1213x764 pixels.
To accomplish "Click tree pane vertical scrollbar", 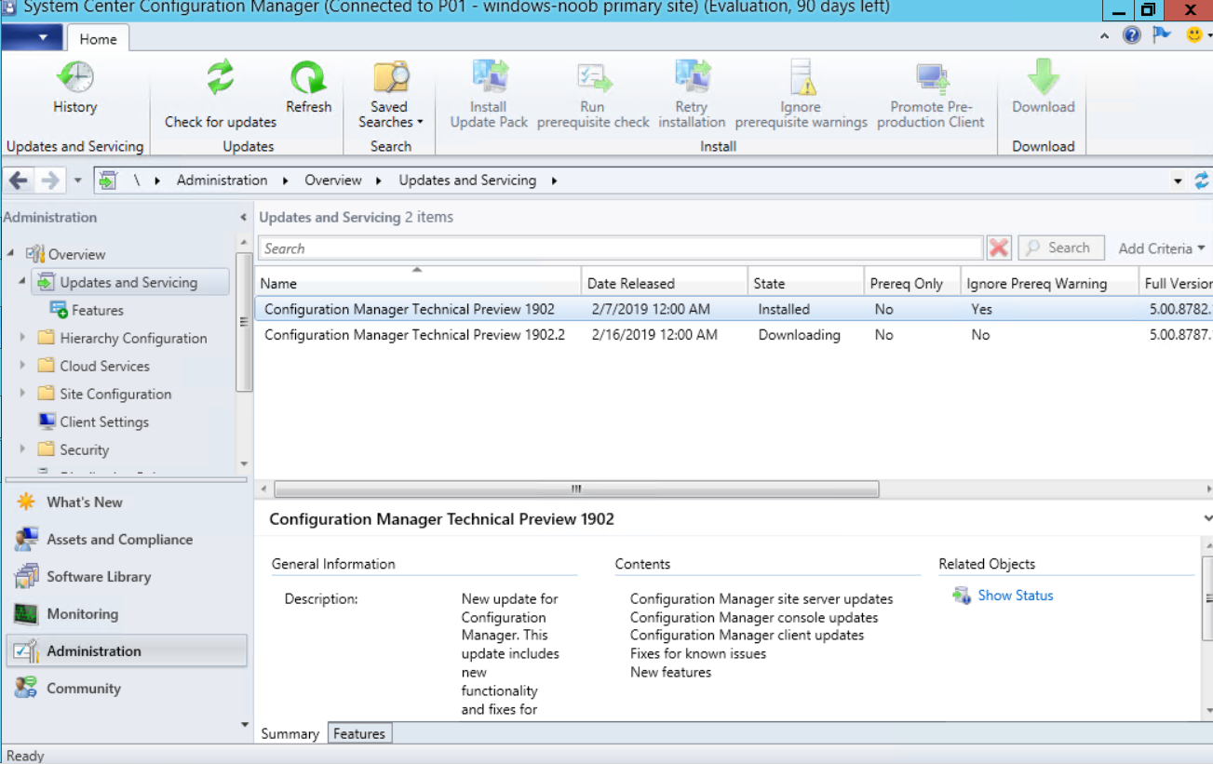I will [x=244, y=322].
